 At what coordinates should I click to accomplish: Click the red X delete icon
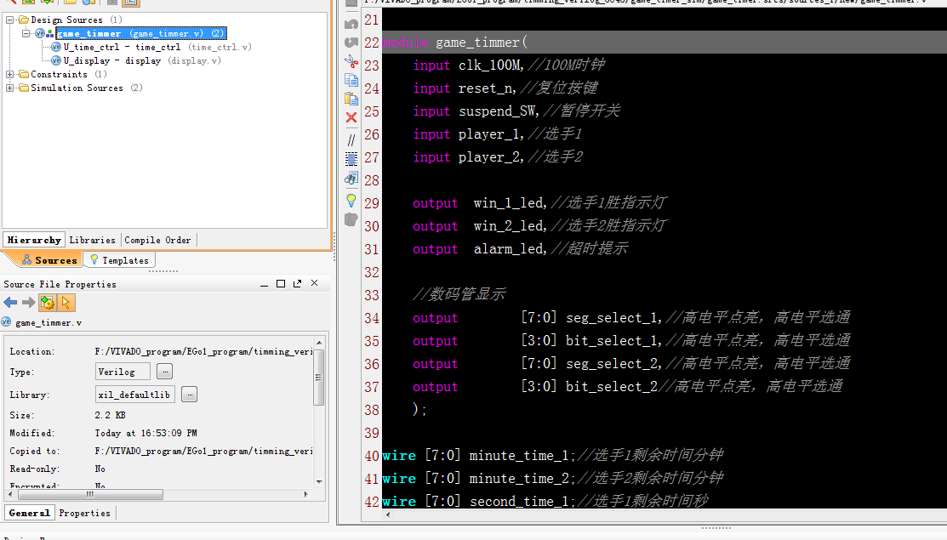(351, 117)
